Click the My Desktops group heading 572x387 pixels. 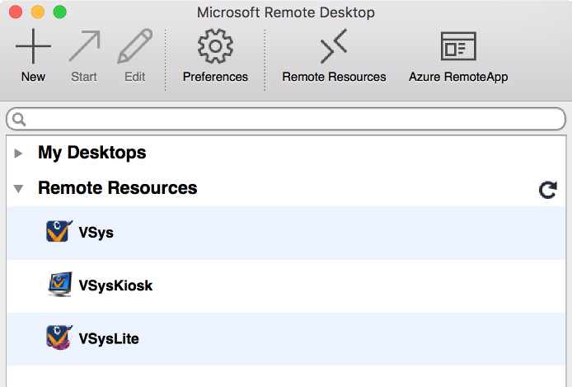(x=92, y=153)
